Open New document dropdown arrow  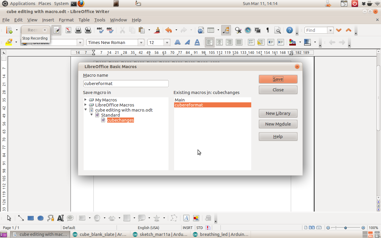click(x=17, y=30)
